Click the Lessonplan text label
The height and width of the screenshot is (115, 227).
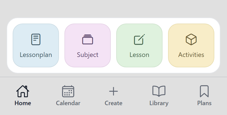(x=36, y=55)
